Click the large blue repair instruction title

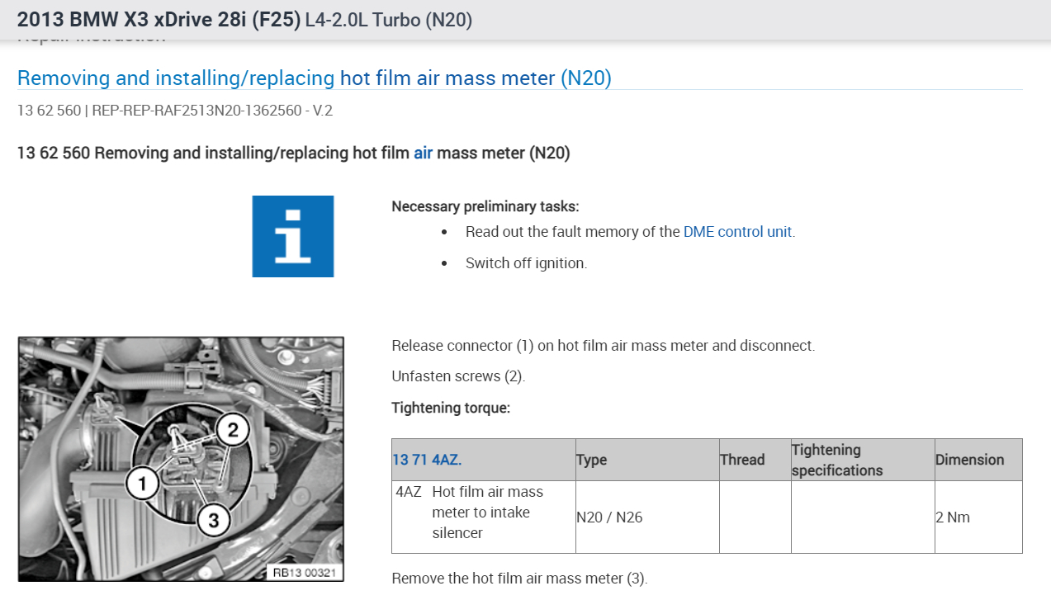pos(314,78)
